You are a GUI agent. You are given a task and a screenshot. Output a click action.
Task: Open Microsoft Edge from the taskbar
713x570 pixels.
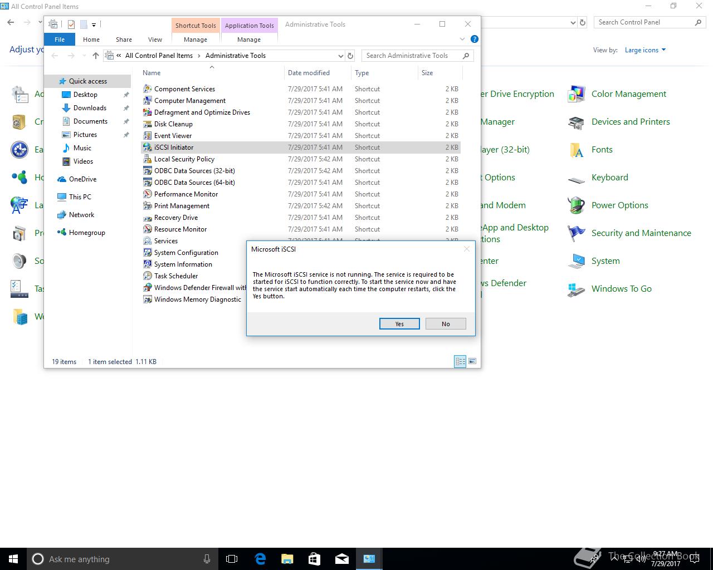click(260, 559)
